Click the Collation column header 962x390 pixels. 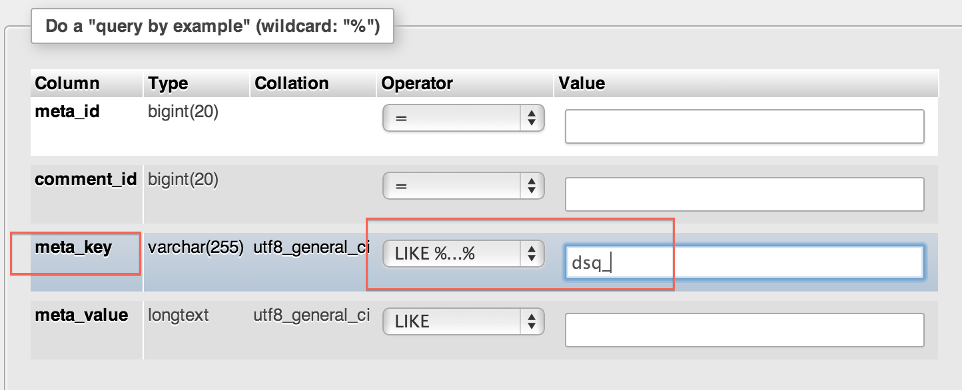[292, 83]
